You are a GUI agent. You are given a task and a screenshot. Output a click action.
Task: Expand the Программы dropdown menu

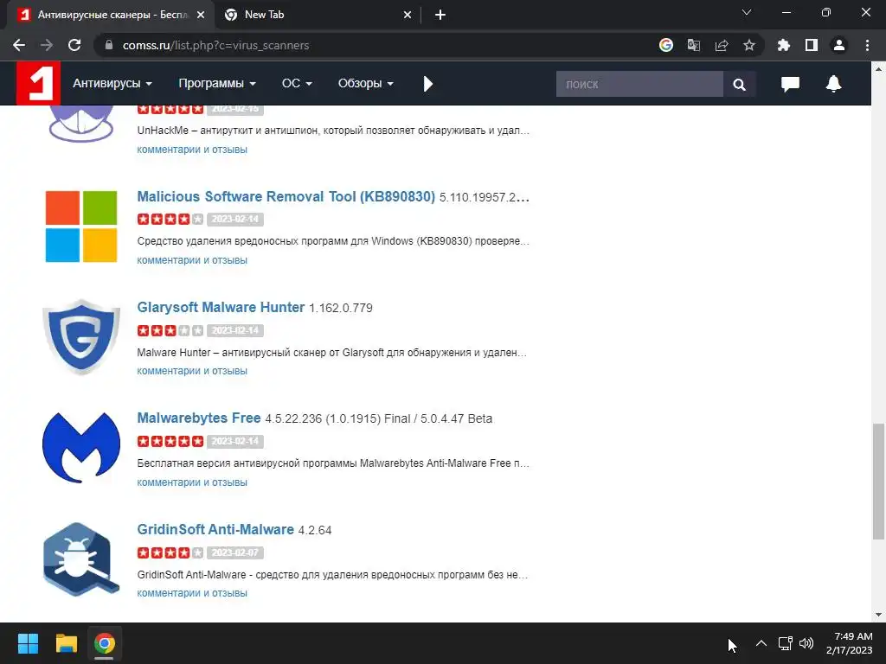(217, 84)
